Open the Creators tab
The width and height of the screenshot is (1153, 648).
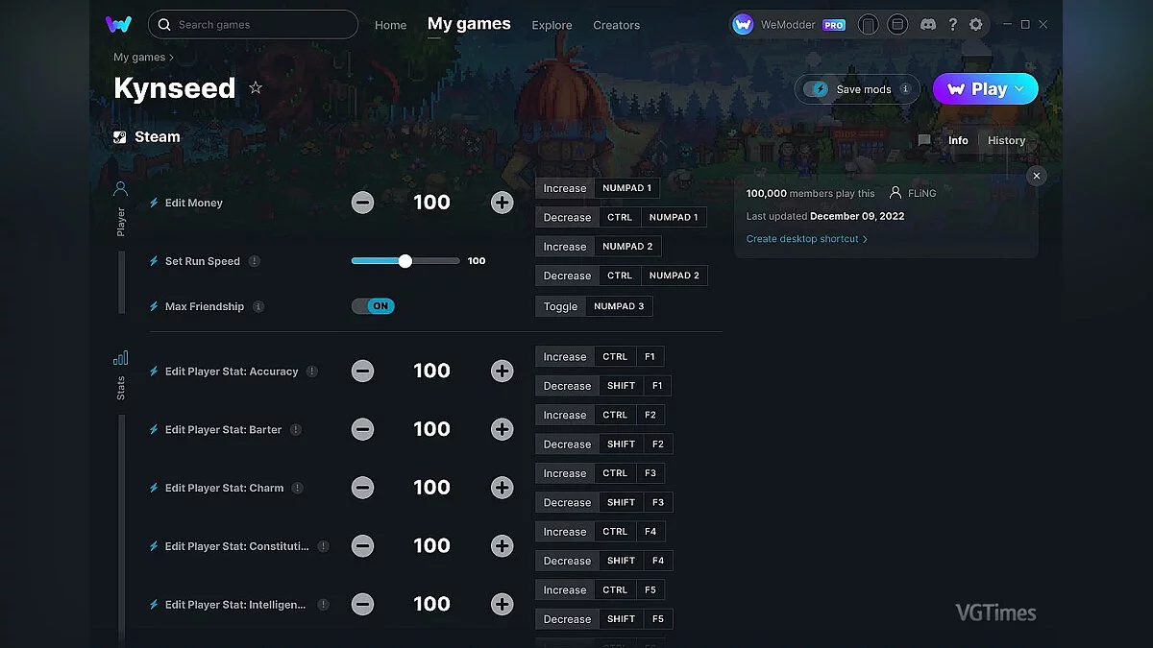tap(616, 25)
